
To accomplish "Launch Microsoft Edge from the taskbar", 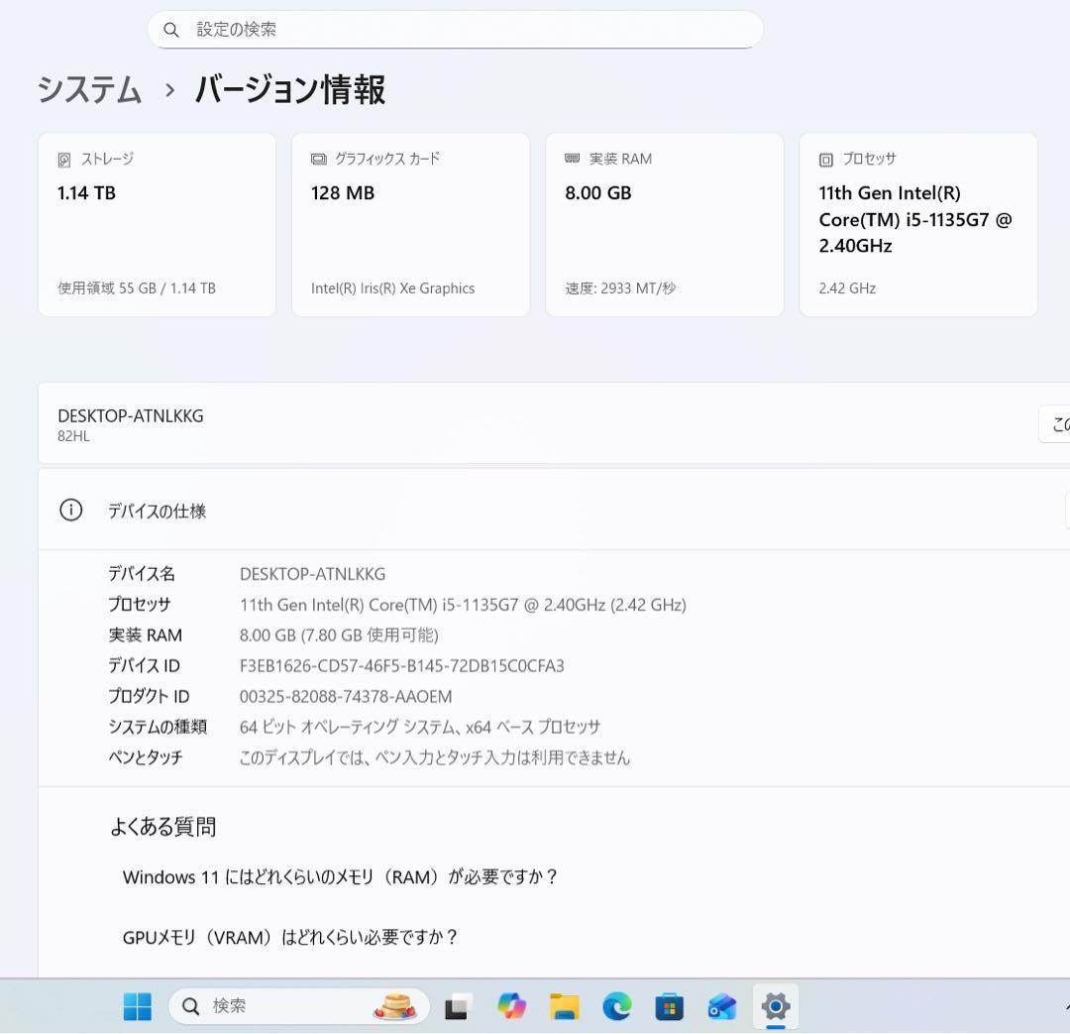I will pyautogui.click(x=617, y=1006).
